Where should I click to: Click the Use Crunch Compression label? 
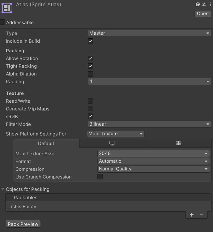pyautogui.click(x=44, y=177)
